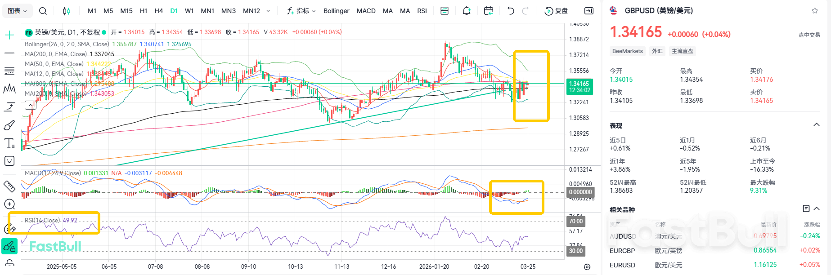Collapse the right side panel arrow
Viewport: 831px width, 275px height.
click(x=589, y=11)
